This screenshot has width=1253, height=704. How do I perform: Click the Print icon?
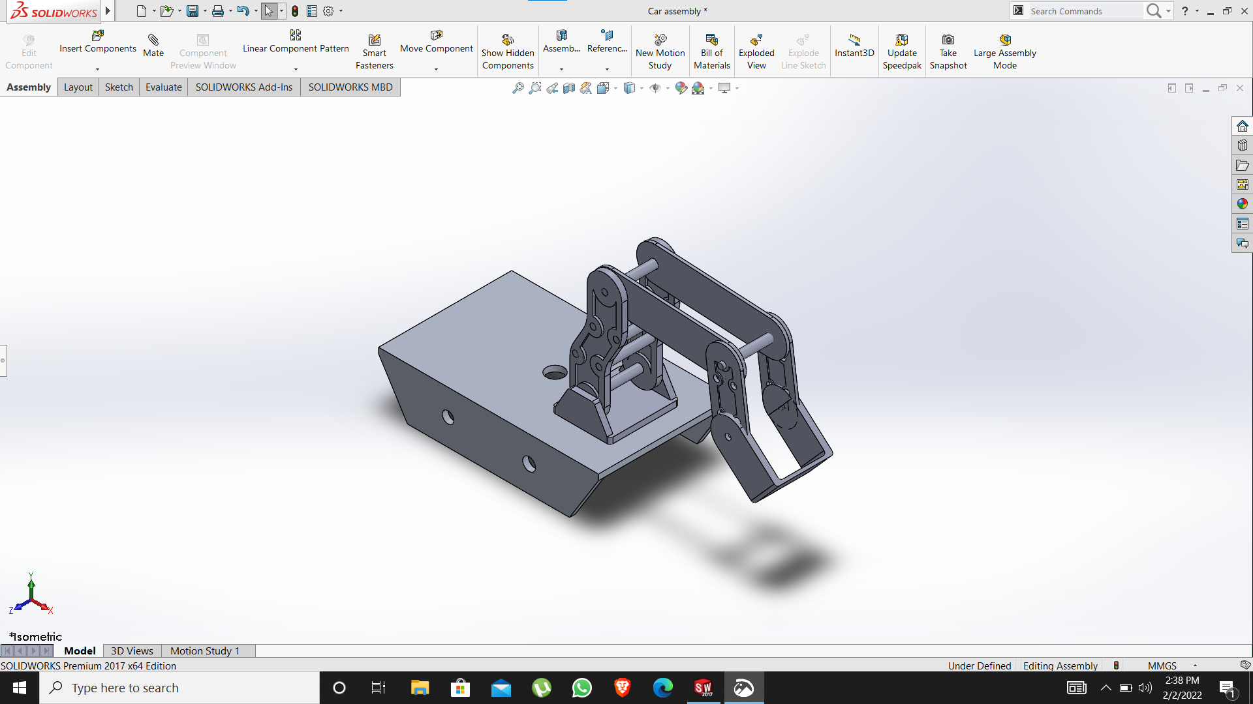click(218, 11)
